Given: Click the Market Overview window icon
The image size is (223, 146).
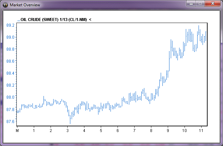Looking at the screenshot, I should [x=6, y=5].
